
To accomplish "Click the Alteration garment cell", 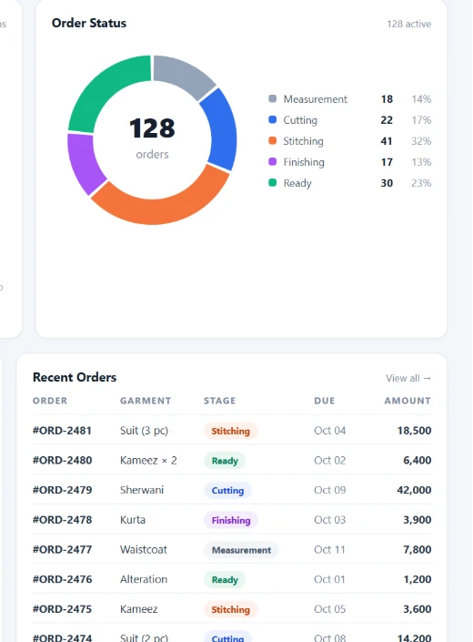I will click(x=144, y=579).
